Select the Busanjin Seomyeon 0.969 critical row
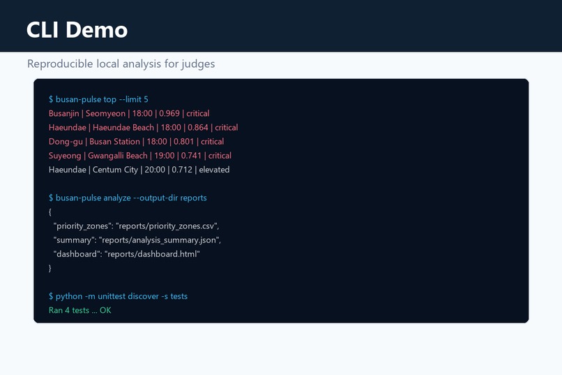The width and height of the screenshot is (562, 375). coord(129,113)
